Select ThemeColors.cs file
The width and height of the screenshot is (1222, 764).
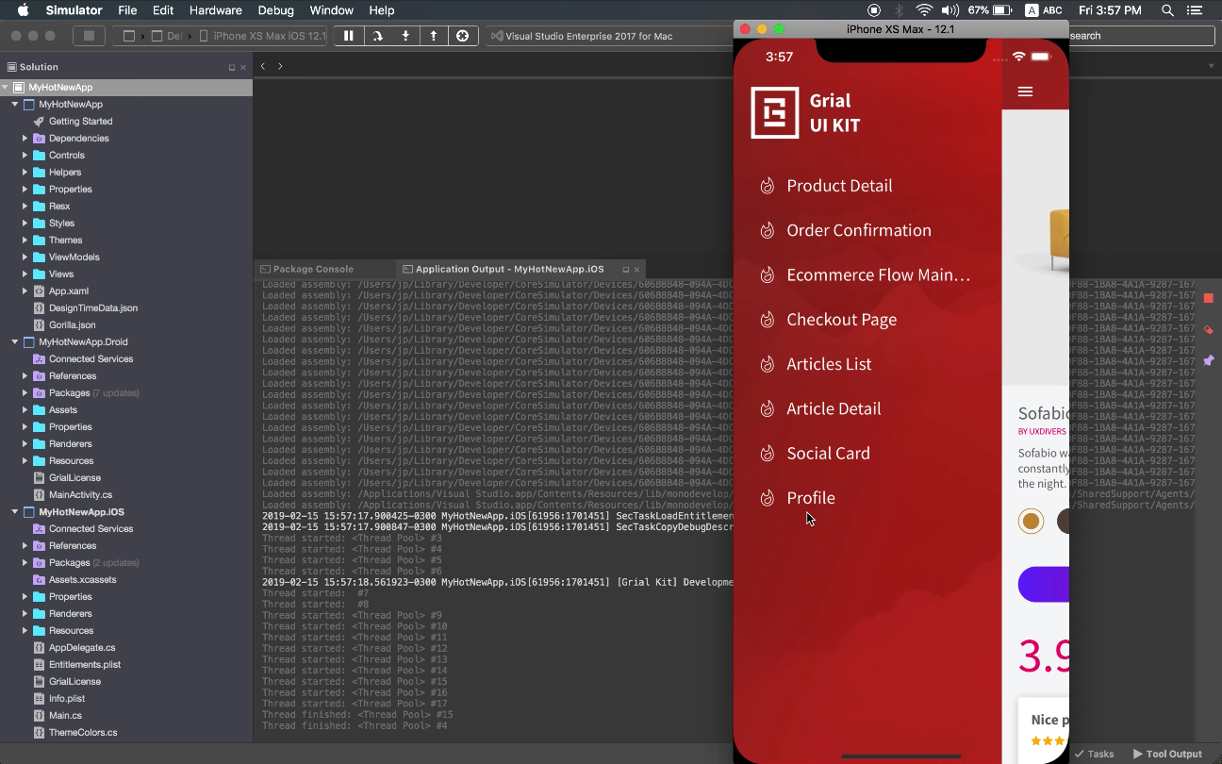pyautogui.click(x=83, y=732)
